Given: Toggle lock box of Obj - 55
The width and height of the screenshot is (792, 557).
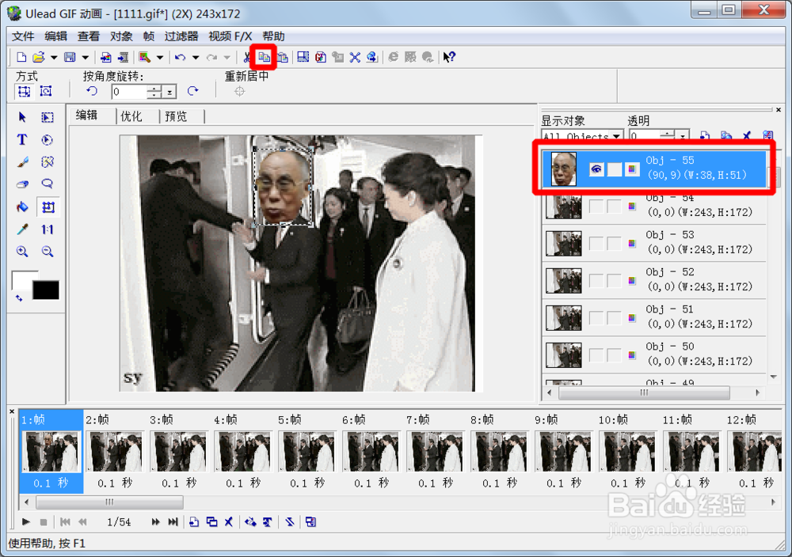Looking at the screenshot, I should [x=615, y=169].
